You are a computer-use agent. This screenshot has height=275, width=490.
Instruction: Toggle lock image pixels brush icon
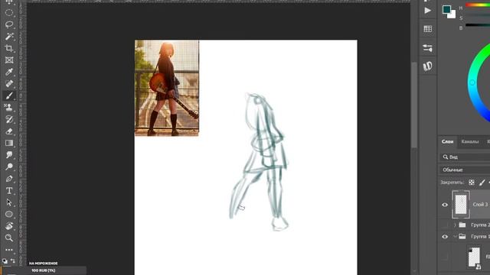pos(482,183)
